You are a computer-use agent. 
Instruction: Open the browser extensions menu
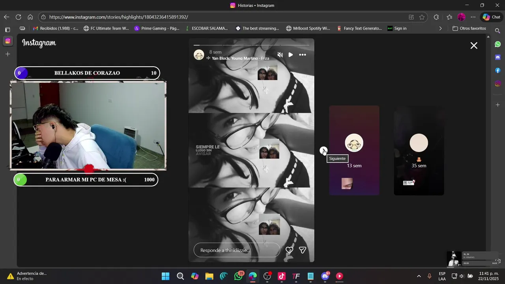436,17
